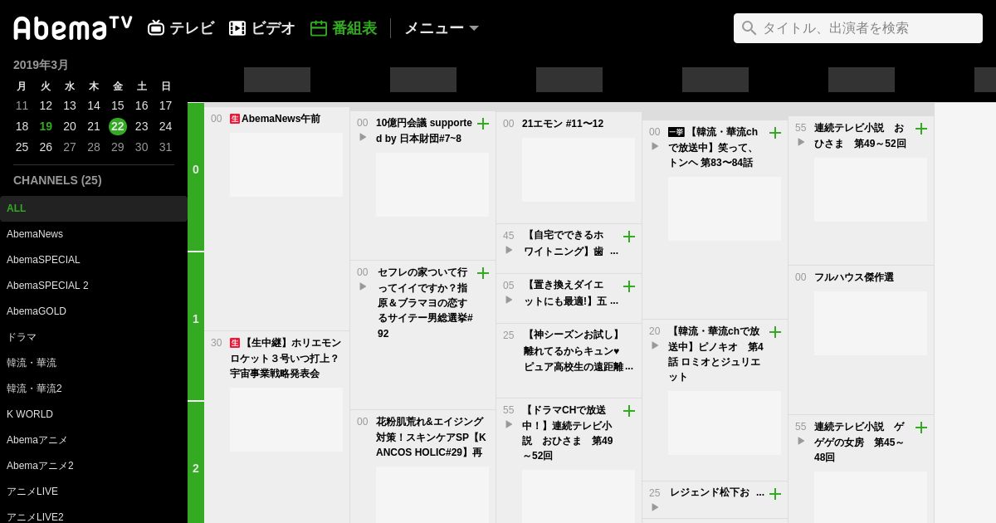The height and width of the screenshot is (523, 996).
Task: Click play arrow beside 自宅でできるホワイトニング
Action: click(509, 250)
